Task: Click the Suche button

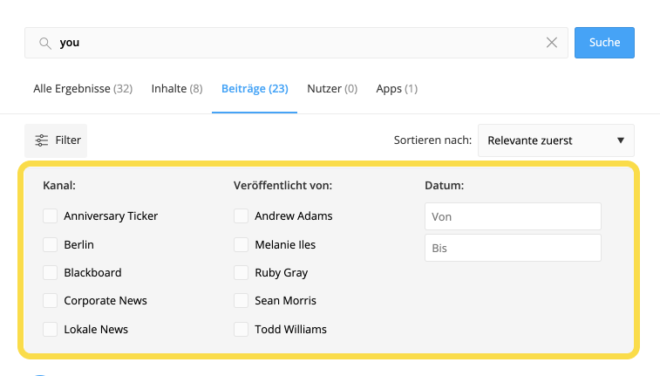Action: pos(604,43)
